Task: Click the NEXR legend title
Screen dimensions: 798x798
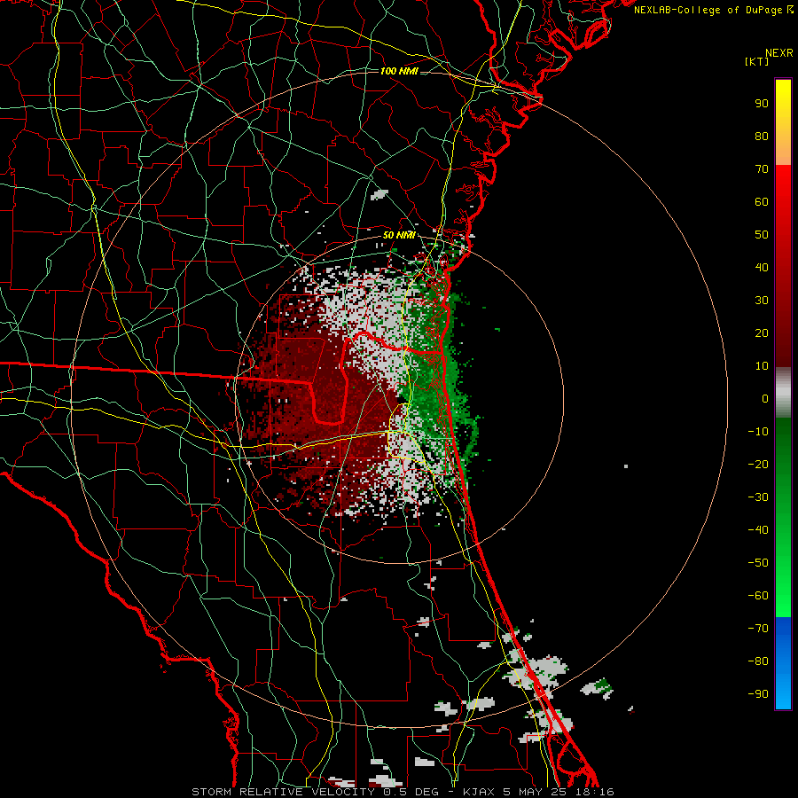Action: pyautogui.click(x=778, y=53)
